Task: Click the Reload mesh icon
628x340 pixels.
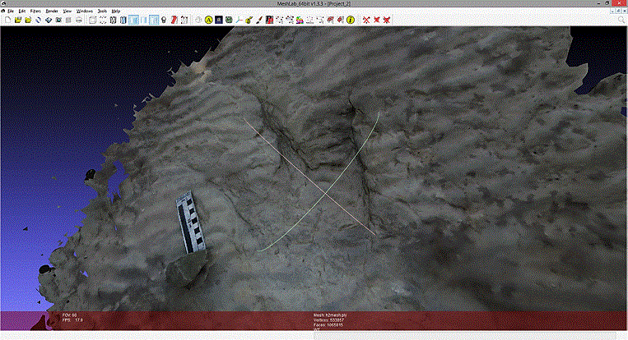Action: click(x=38, y=19)
